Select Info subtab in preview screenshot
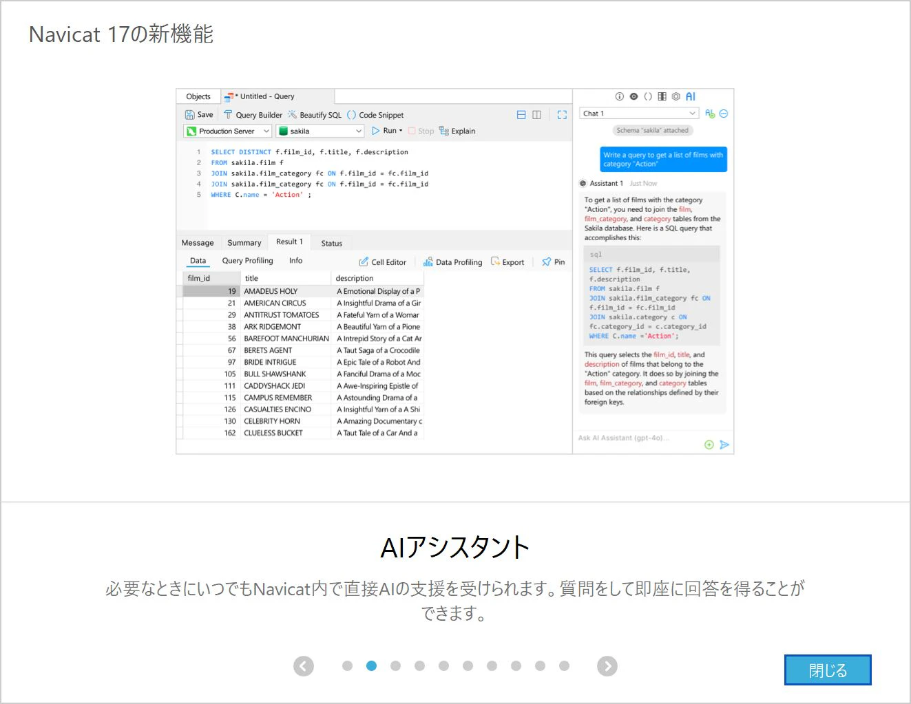This screenshot has height=704, width=911. (295, 261)
